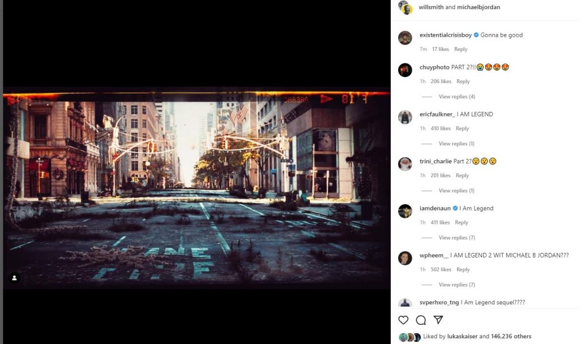The width and height of the screenshot is (580, 344).
Task: Expand replies under ericfaulkner_'s comment
Action: 457,143
